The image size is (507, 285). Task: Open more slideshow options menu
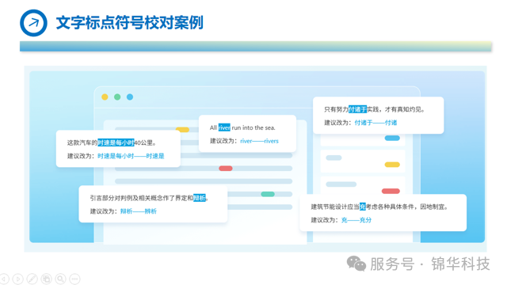click(74, 279)
